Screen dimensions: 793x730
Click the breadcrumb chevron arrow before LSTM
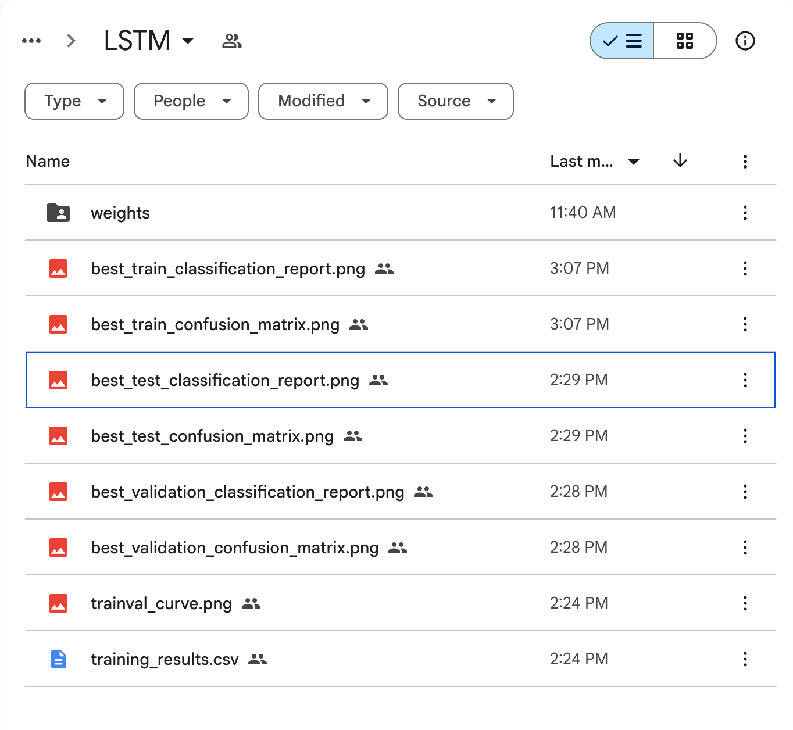[71, 41]
